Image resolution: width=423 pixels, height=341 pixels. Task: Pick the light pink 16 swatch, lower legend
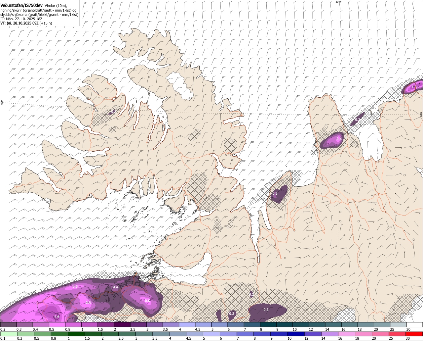347,334
